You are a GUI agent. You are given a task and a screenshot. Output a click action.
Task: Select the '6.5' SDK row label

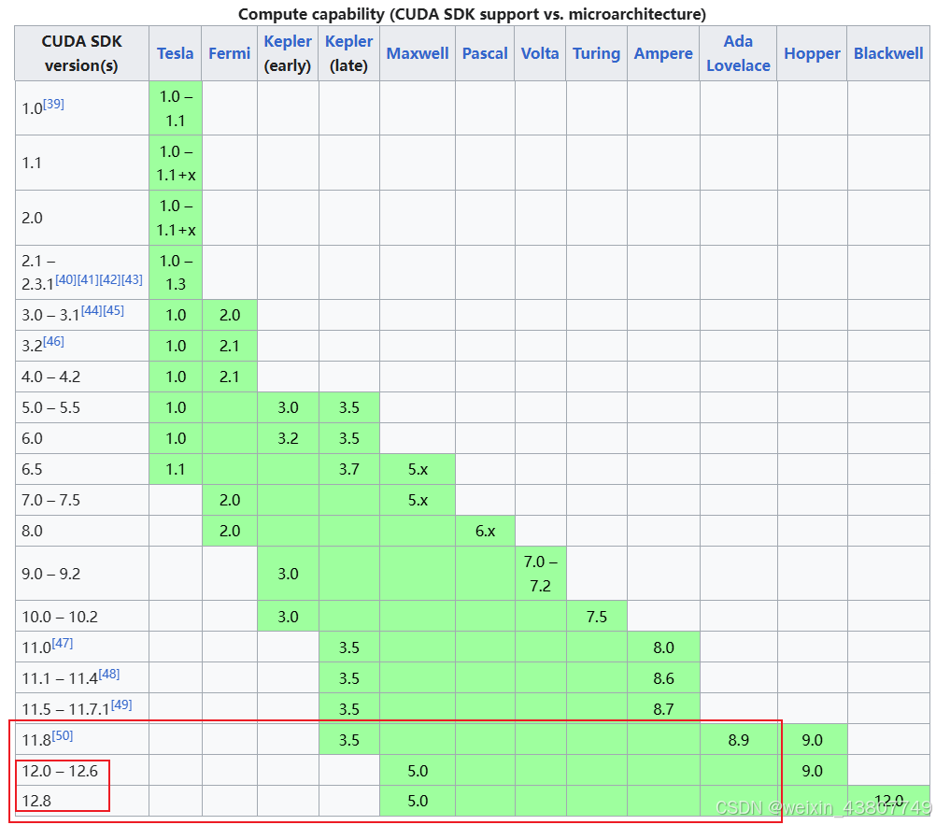pos(33,469)
